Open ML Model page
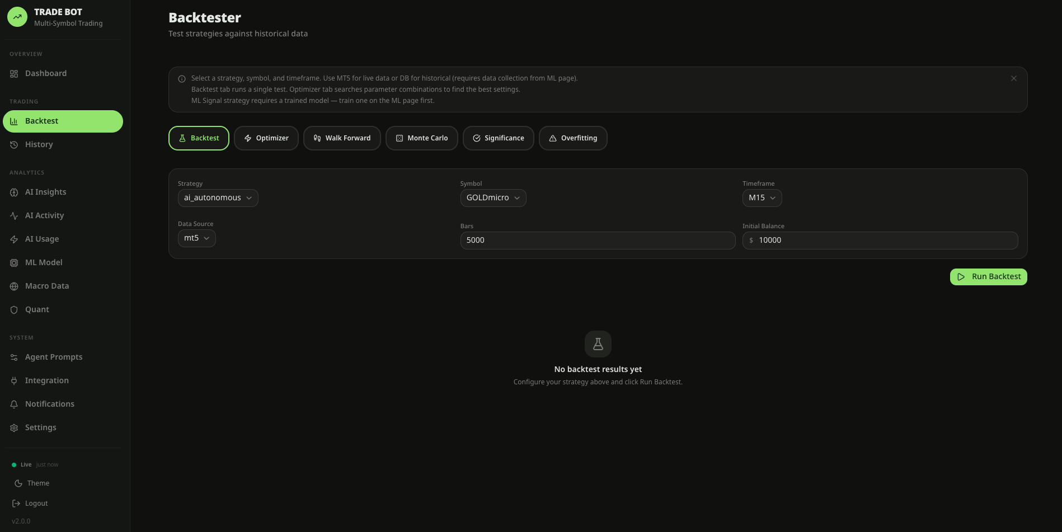Screen dimensions: 1062x532 (x=63, y=263)
